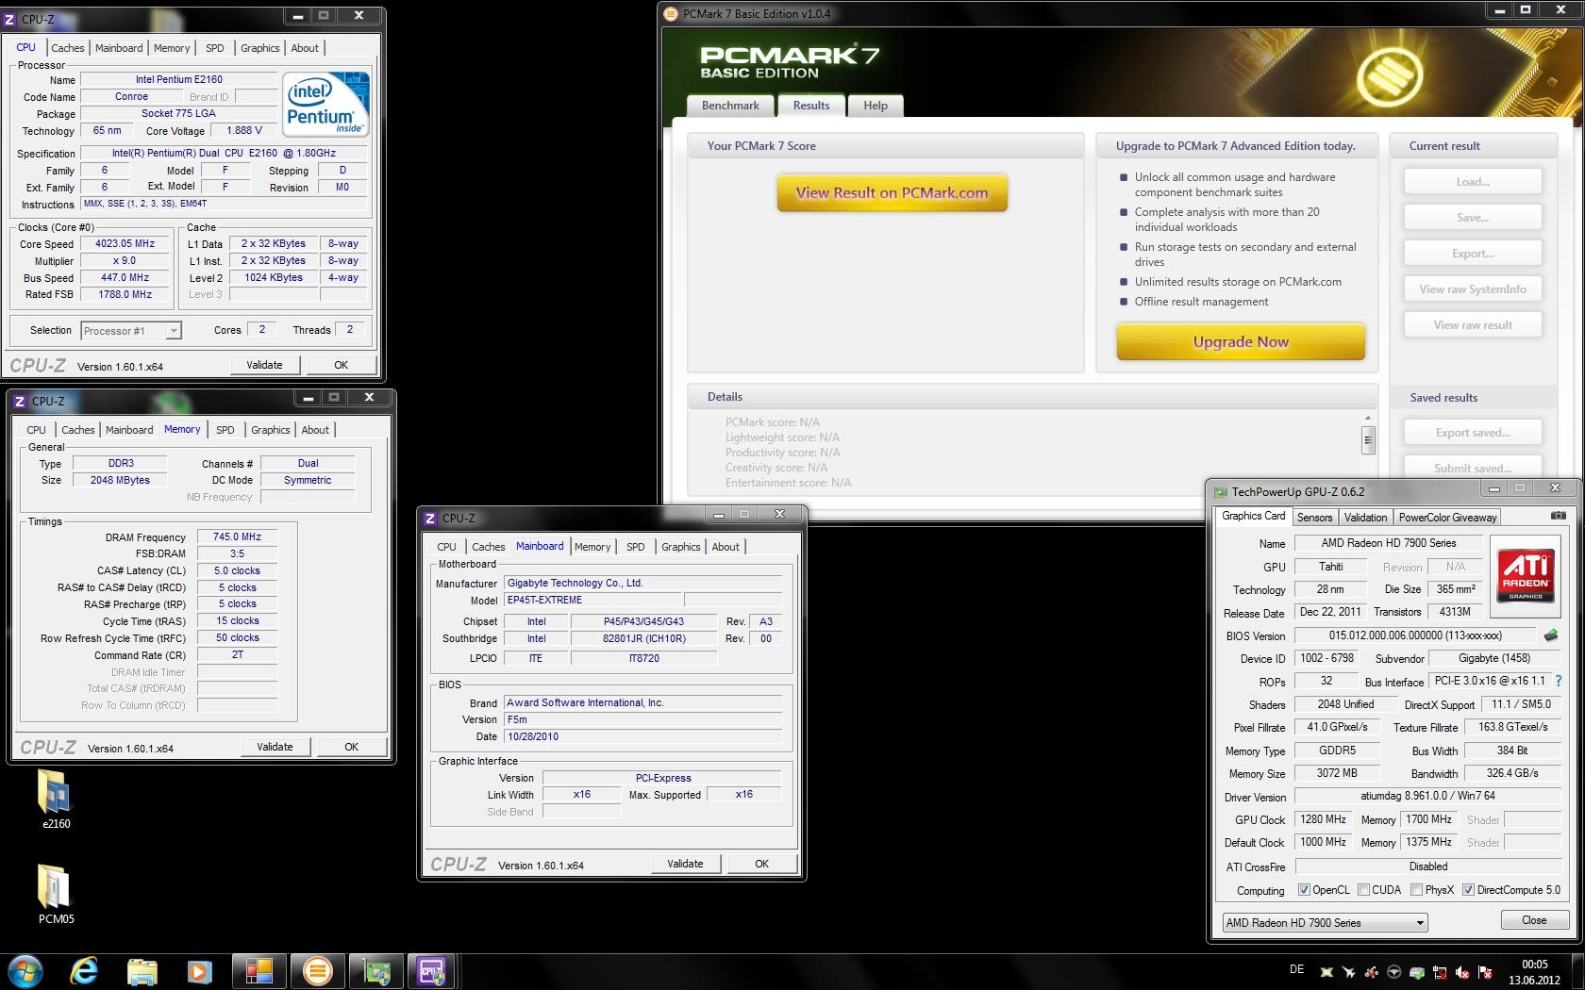The width and height of the screenshot is (1585, 990).
Task: Click the 'Entertainment score: N/A' line
Action: point(788,483)
